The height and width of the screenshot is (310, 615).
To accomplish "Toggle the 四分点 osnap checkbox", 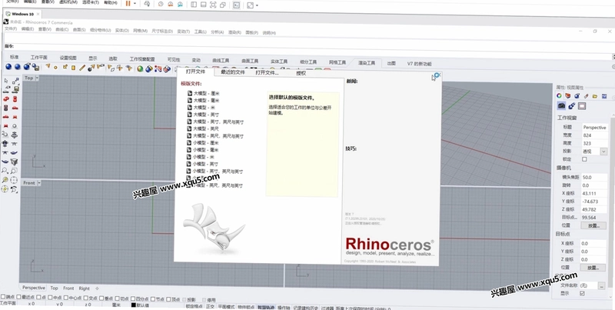I will pos(133,298).
